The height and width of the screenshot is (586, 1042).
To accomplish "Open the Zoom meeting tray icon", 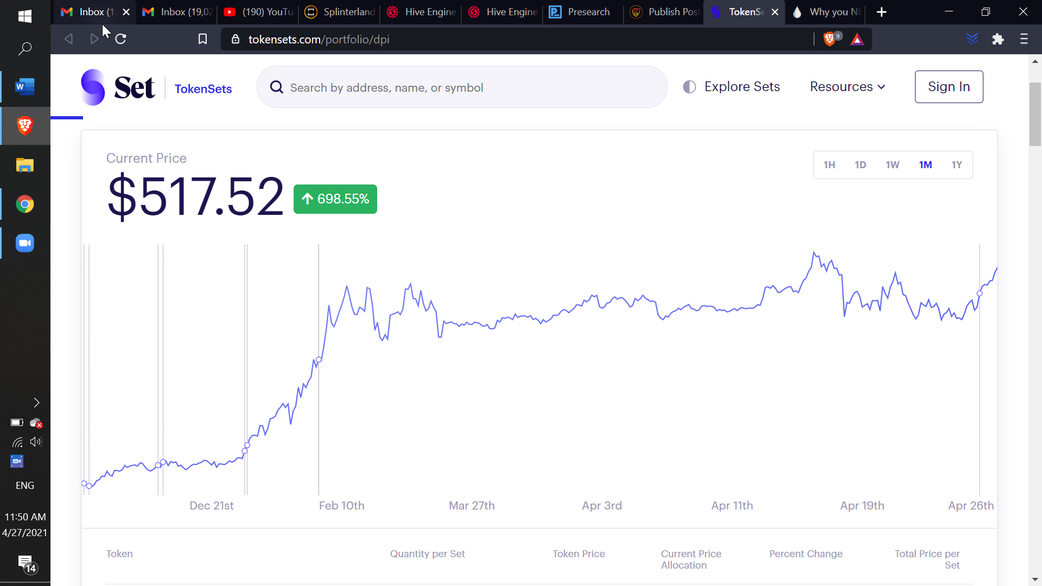I will [x=17, y=461].
